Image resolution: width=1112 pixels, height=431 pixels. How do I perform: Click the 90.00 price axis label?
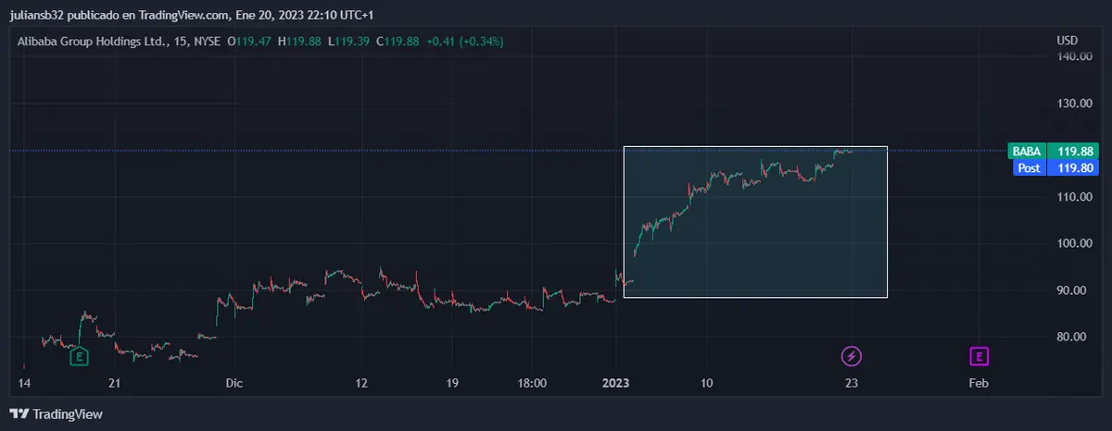point(1073,290)
